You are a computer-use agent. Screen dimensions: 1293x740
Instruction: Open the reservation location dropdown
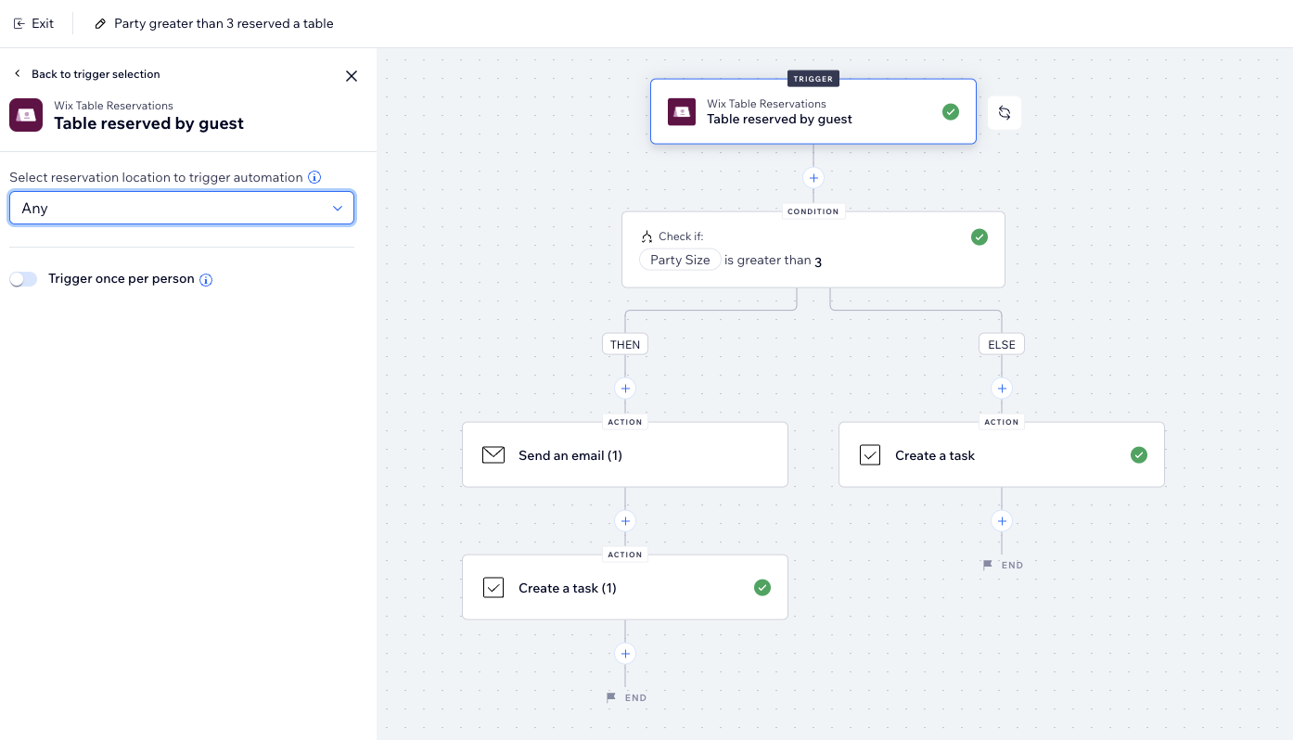point(182,209)
